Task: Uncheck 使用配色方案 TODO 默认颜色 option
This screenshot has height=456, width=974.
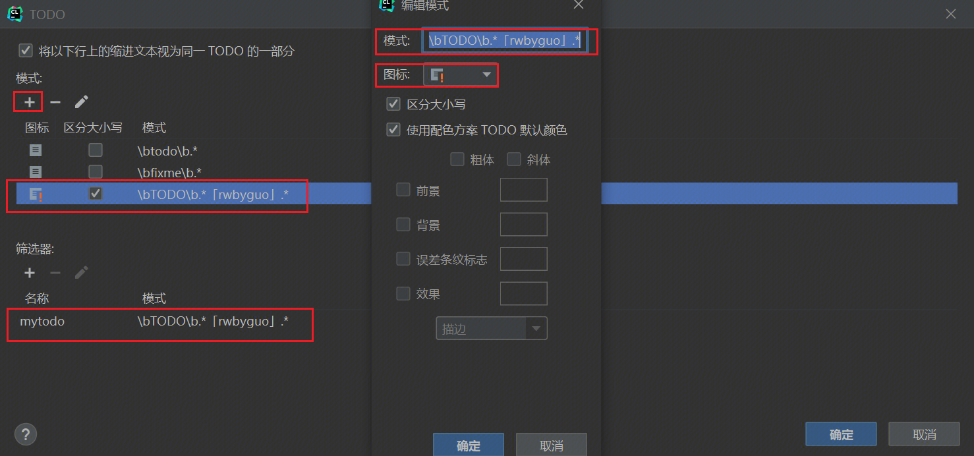Action: click(393, 130)
